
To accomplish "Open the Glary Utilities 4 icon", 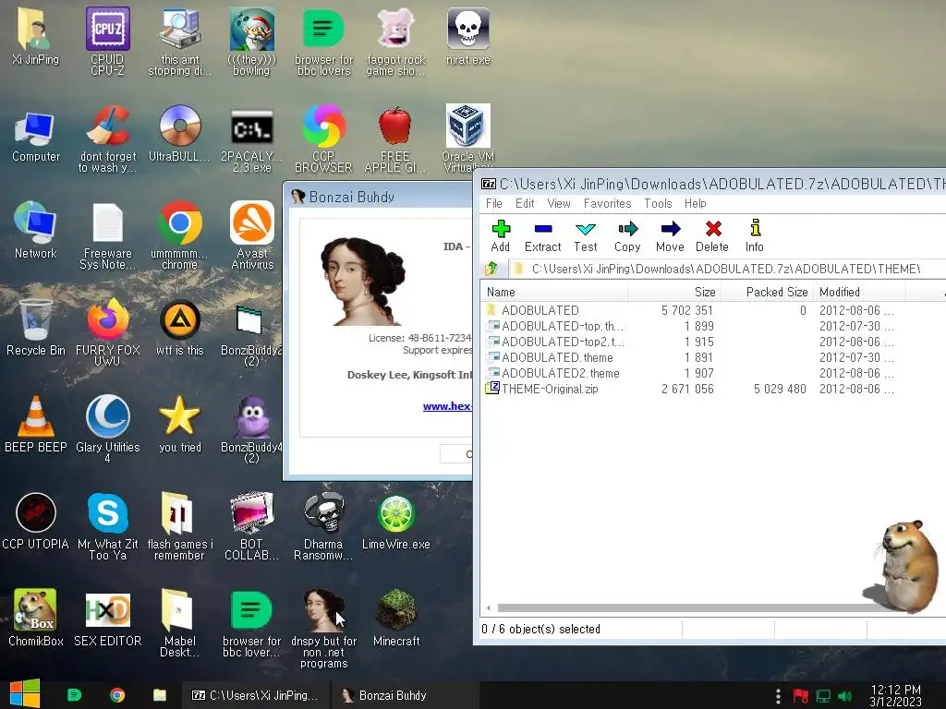I will 107,429.
